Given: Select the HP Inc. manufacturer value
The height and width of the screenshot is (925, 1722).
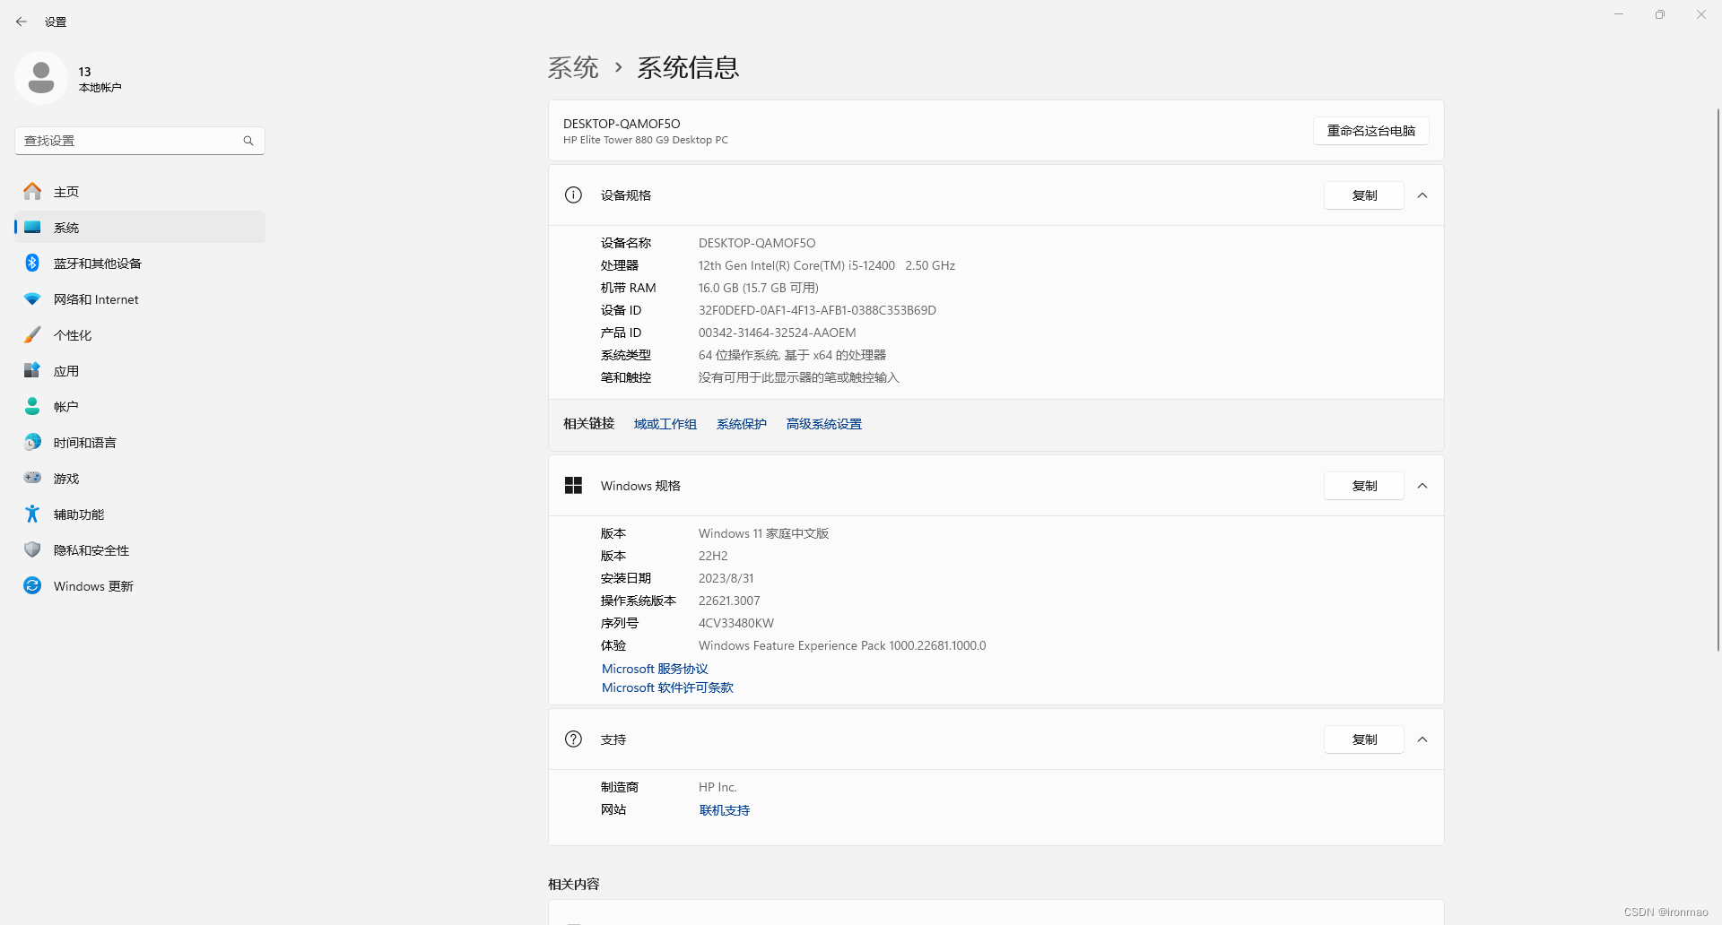Looking at the screenshot, I should pos(717,787).
